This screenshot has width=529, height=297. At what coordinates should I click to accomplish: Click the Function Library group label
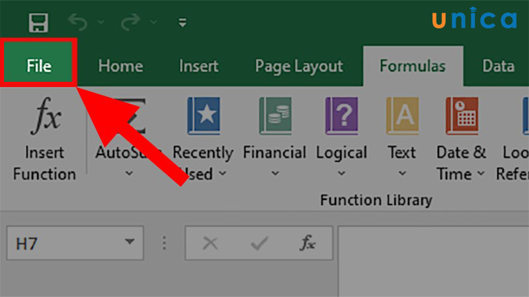click(376, 201)
